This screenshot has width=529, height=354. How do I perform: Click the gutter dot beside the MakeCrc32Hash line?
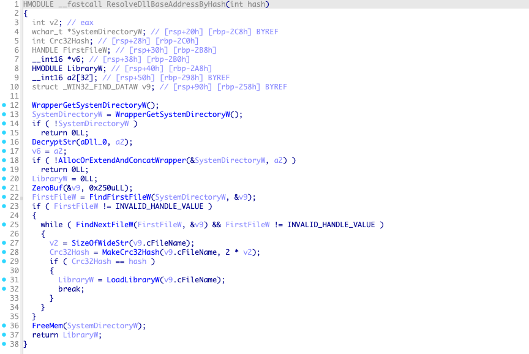coord(4,252)
